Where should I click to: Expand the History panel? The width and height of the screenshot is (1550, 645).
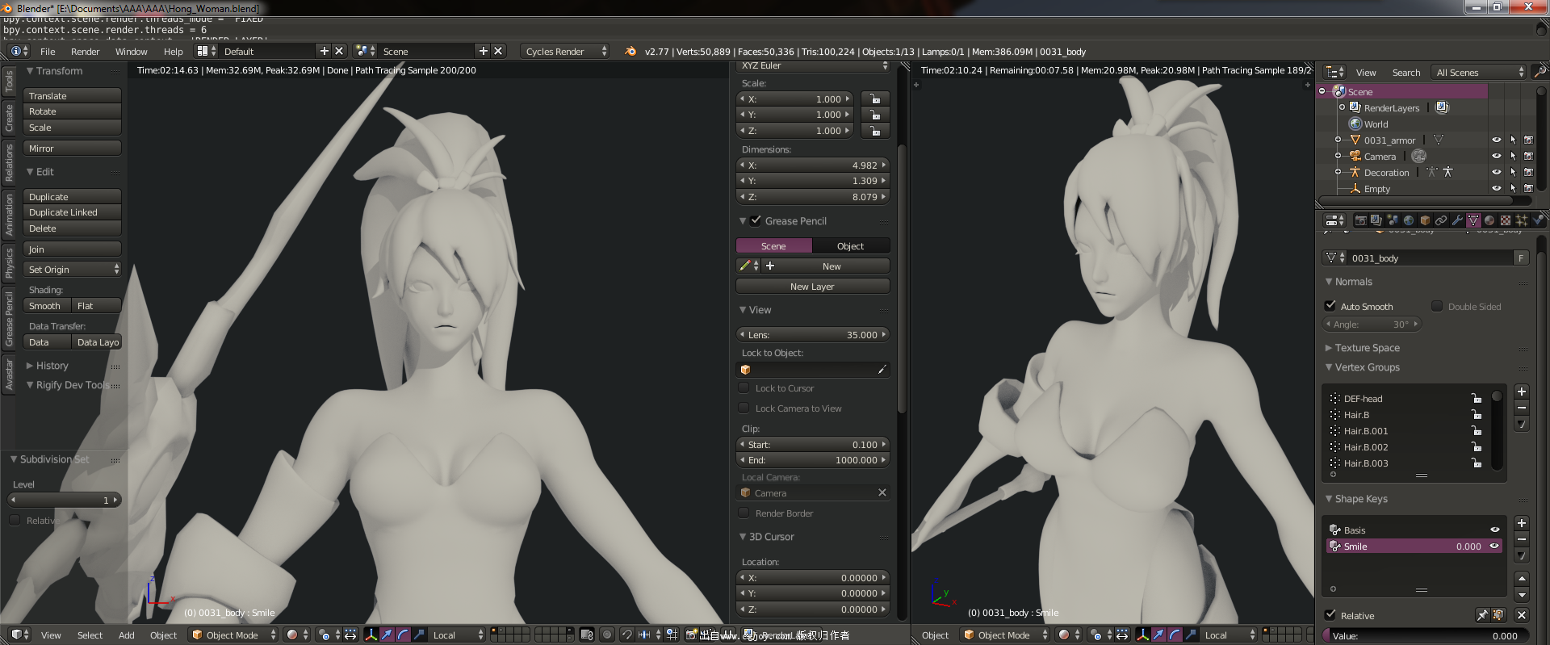[47, 366]
